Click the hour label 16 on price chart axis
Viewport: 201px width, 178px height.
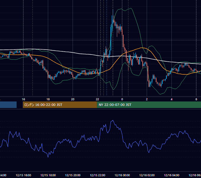tap(23, 99)
